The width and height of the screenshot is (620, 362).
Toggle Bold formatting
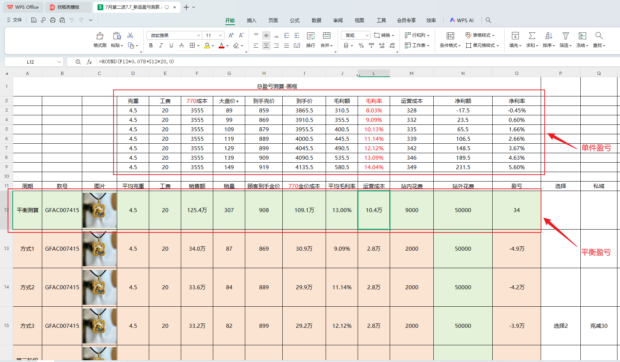151,45
